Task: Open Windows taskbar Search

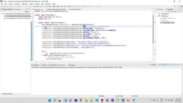Action: (55, 100)
